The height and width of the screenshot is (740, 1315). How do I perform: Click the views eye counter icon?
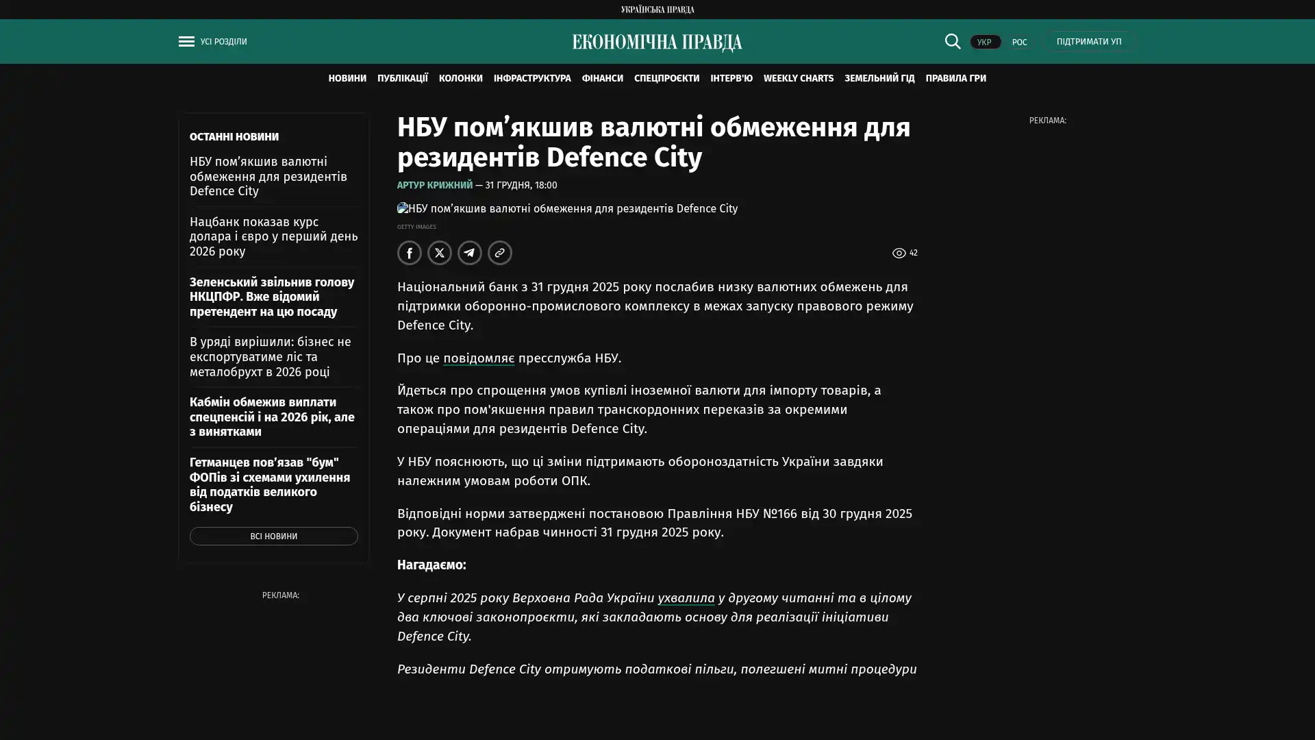[899, 254]
